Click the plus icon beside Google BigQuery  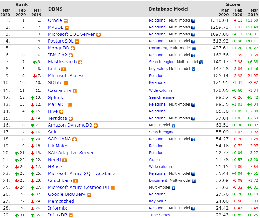(x=89, y=195)
